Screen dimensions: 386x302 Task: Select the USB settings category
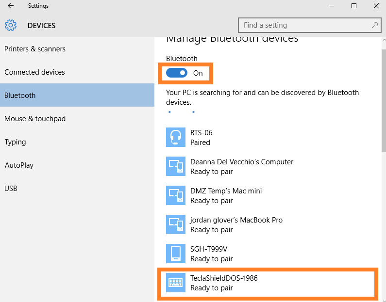pyautogui.click(x=11, y=189)
